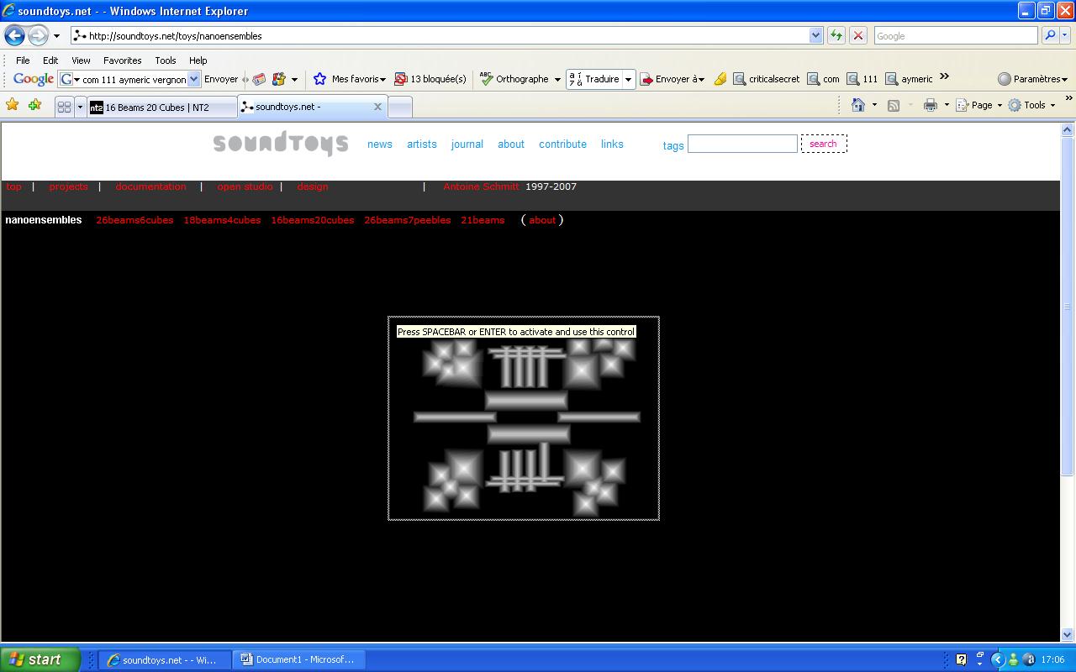Open the 26beams6cubes piece
Screen dimensions: 1076x672
(x=134, y=220)
